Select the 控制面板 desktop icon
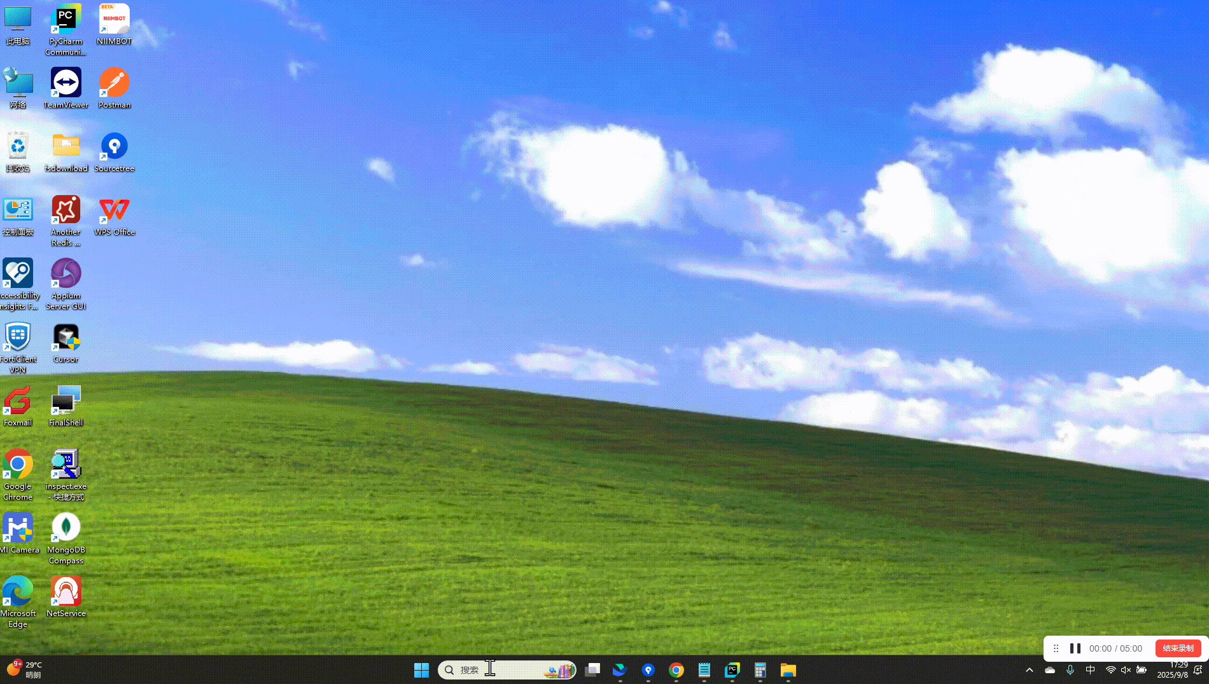Image resolution: width=1209 pixels, height=684 pixels. click(x=18, y=216)
